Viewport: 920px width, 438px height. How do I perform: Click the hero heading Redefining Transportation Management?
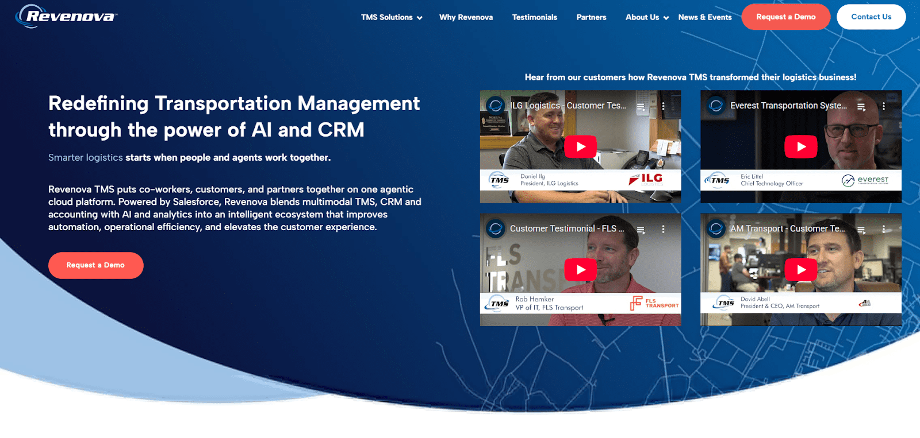(234, 117)
